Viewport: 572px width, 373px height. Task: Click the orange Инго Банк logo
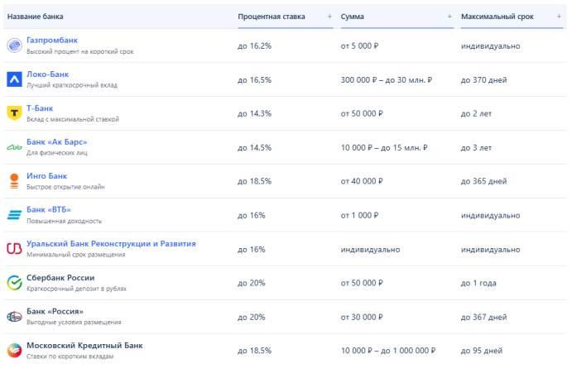[x=14, y=181]
